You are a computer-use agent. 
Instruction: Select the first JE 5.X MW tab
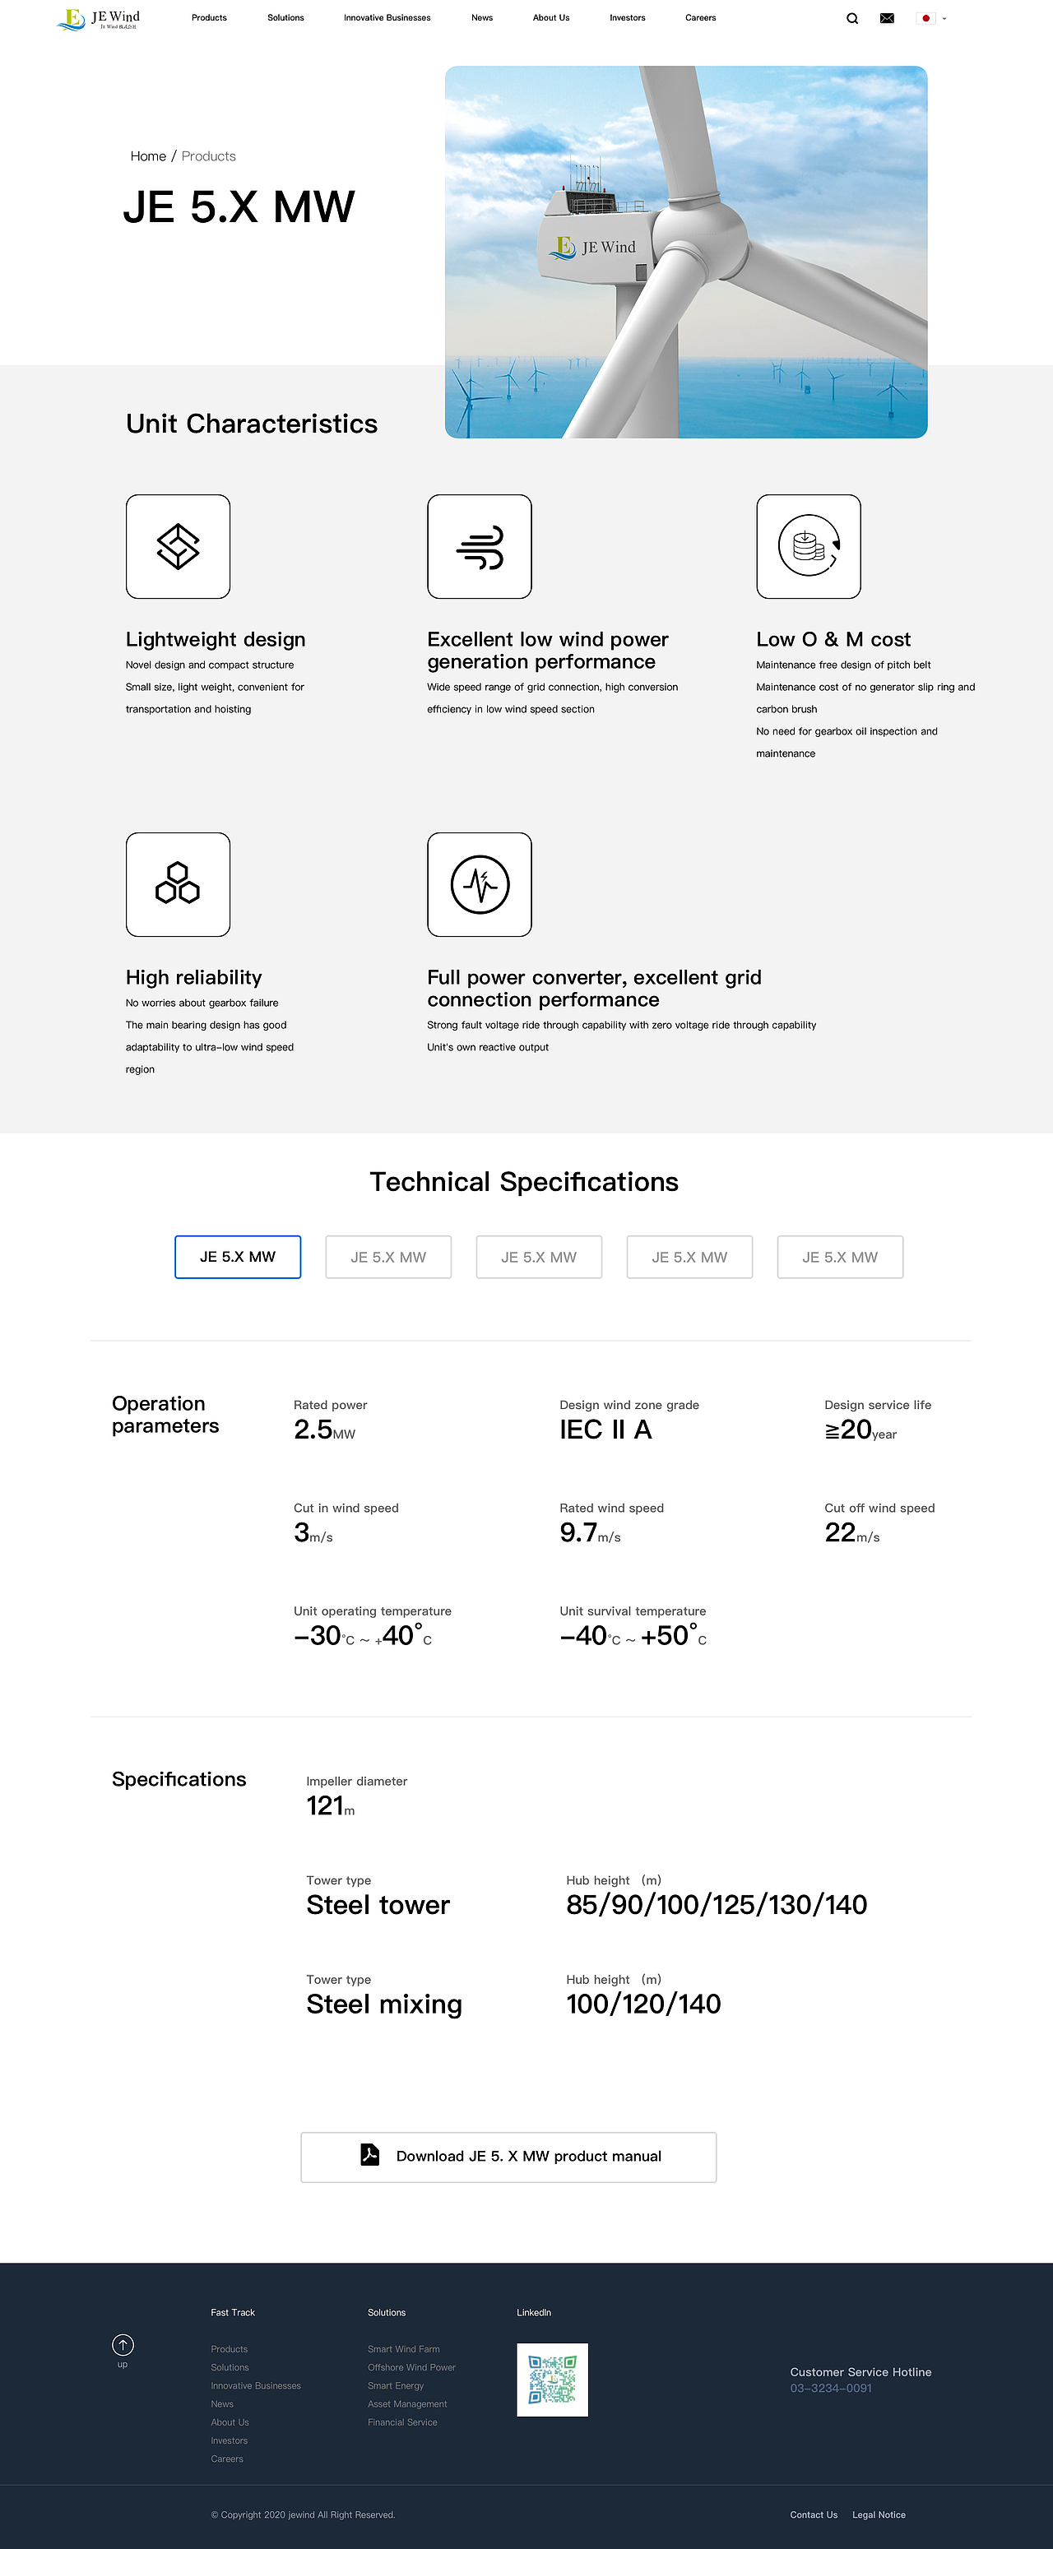[238, 1257]
